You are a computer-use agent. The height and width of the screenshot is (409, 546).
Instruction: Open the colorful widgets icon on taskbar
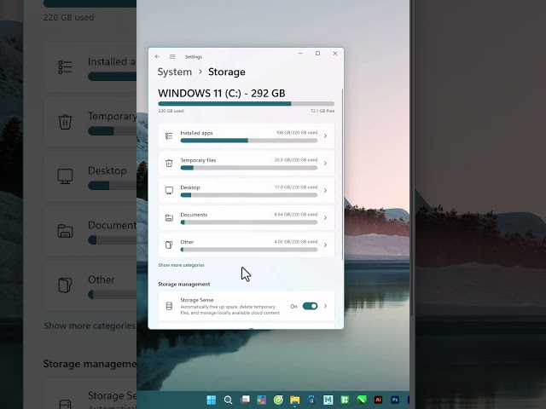(262, 400)
